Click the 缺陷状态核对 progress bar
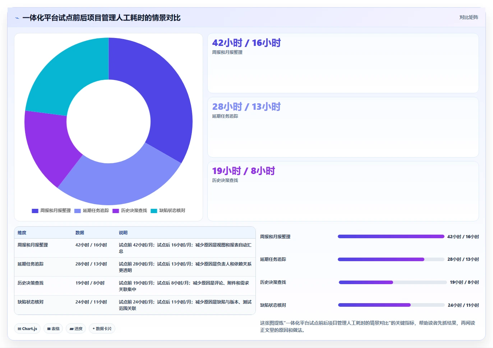 [x=391, y=305]
